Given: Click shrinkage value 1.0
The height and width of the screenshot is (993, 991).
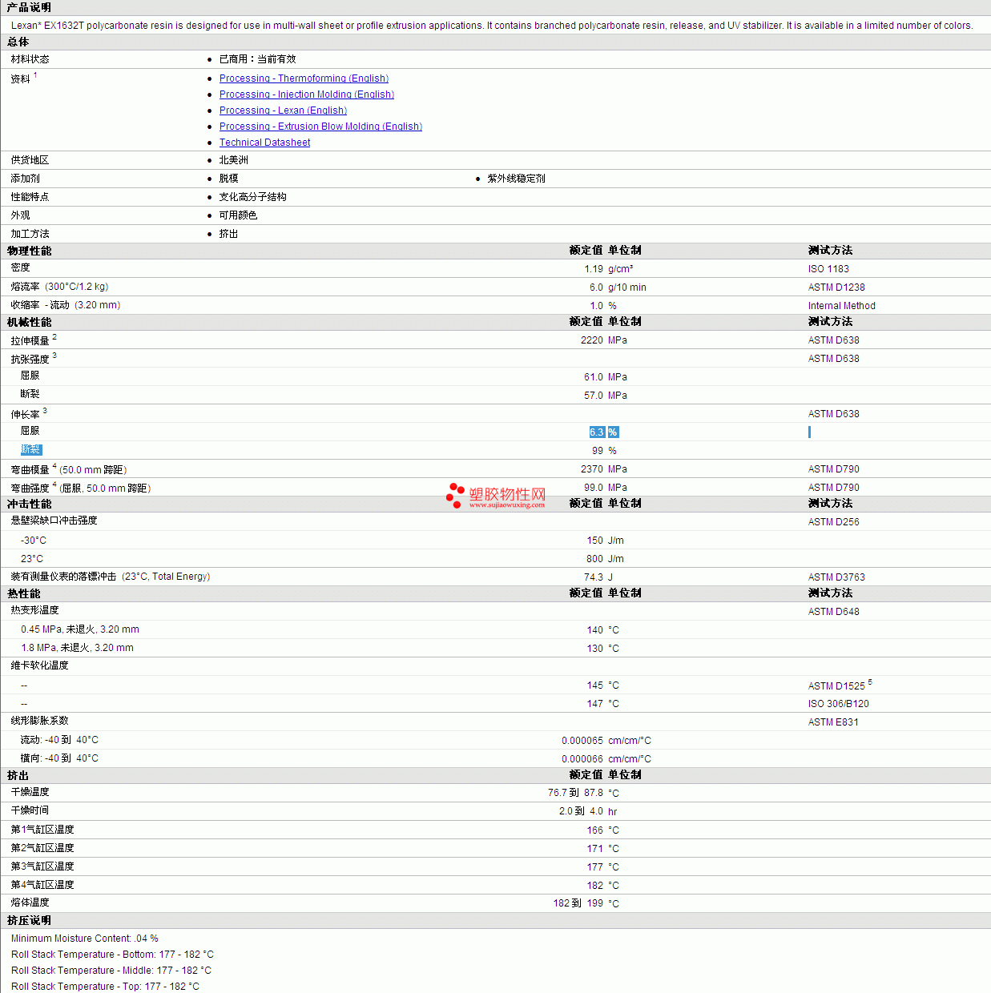Looking at the screenshot, I should (x=597, y=306).
